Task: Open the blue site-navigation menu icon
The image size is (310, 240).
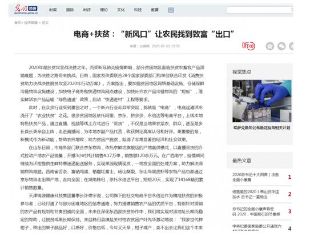Action: (171, 10)
